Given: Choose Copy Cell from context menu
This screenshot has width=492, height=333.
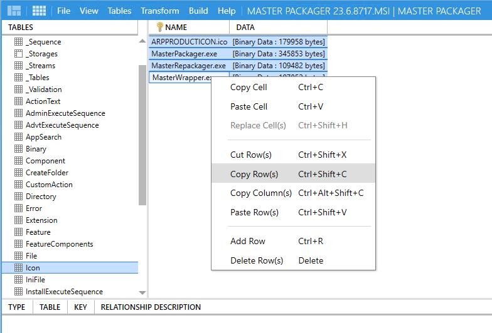Looking at the screenshot, I should (x=294, y=88).
